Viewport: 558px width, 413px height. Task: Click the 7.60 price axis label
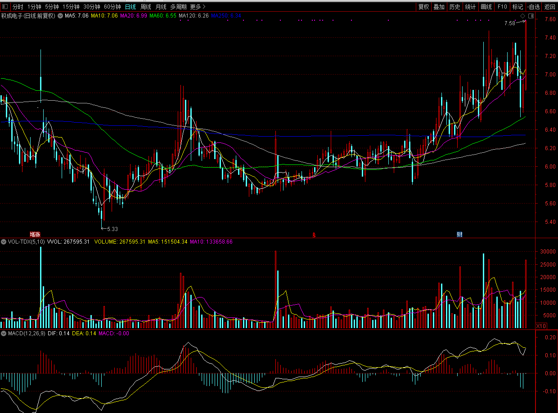(550, 19)
